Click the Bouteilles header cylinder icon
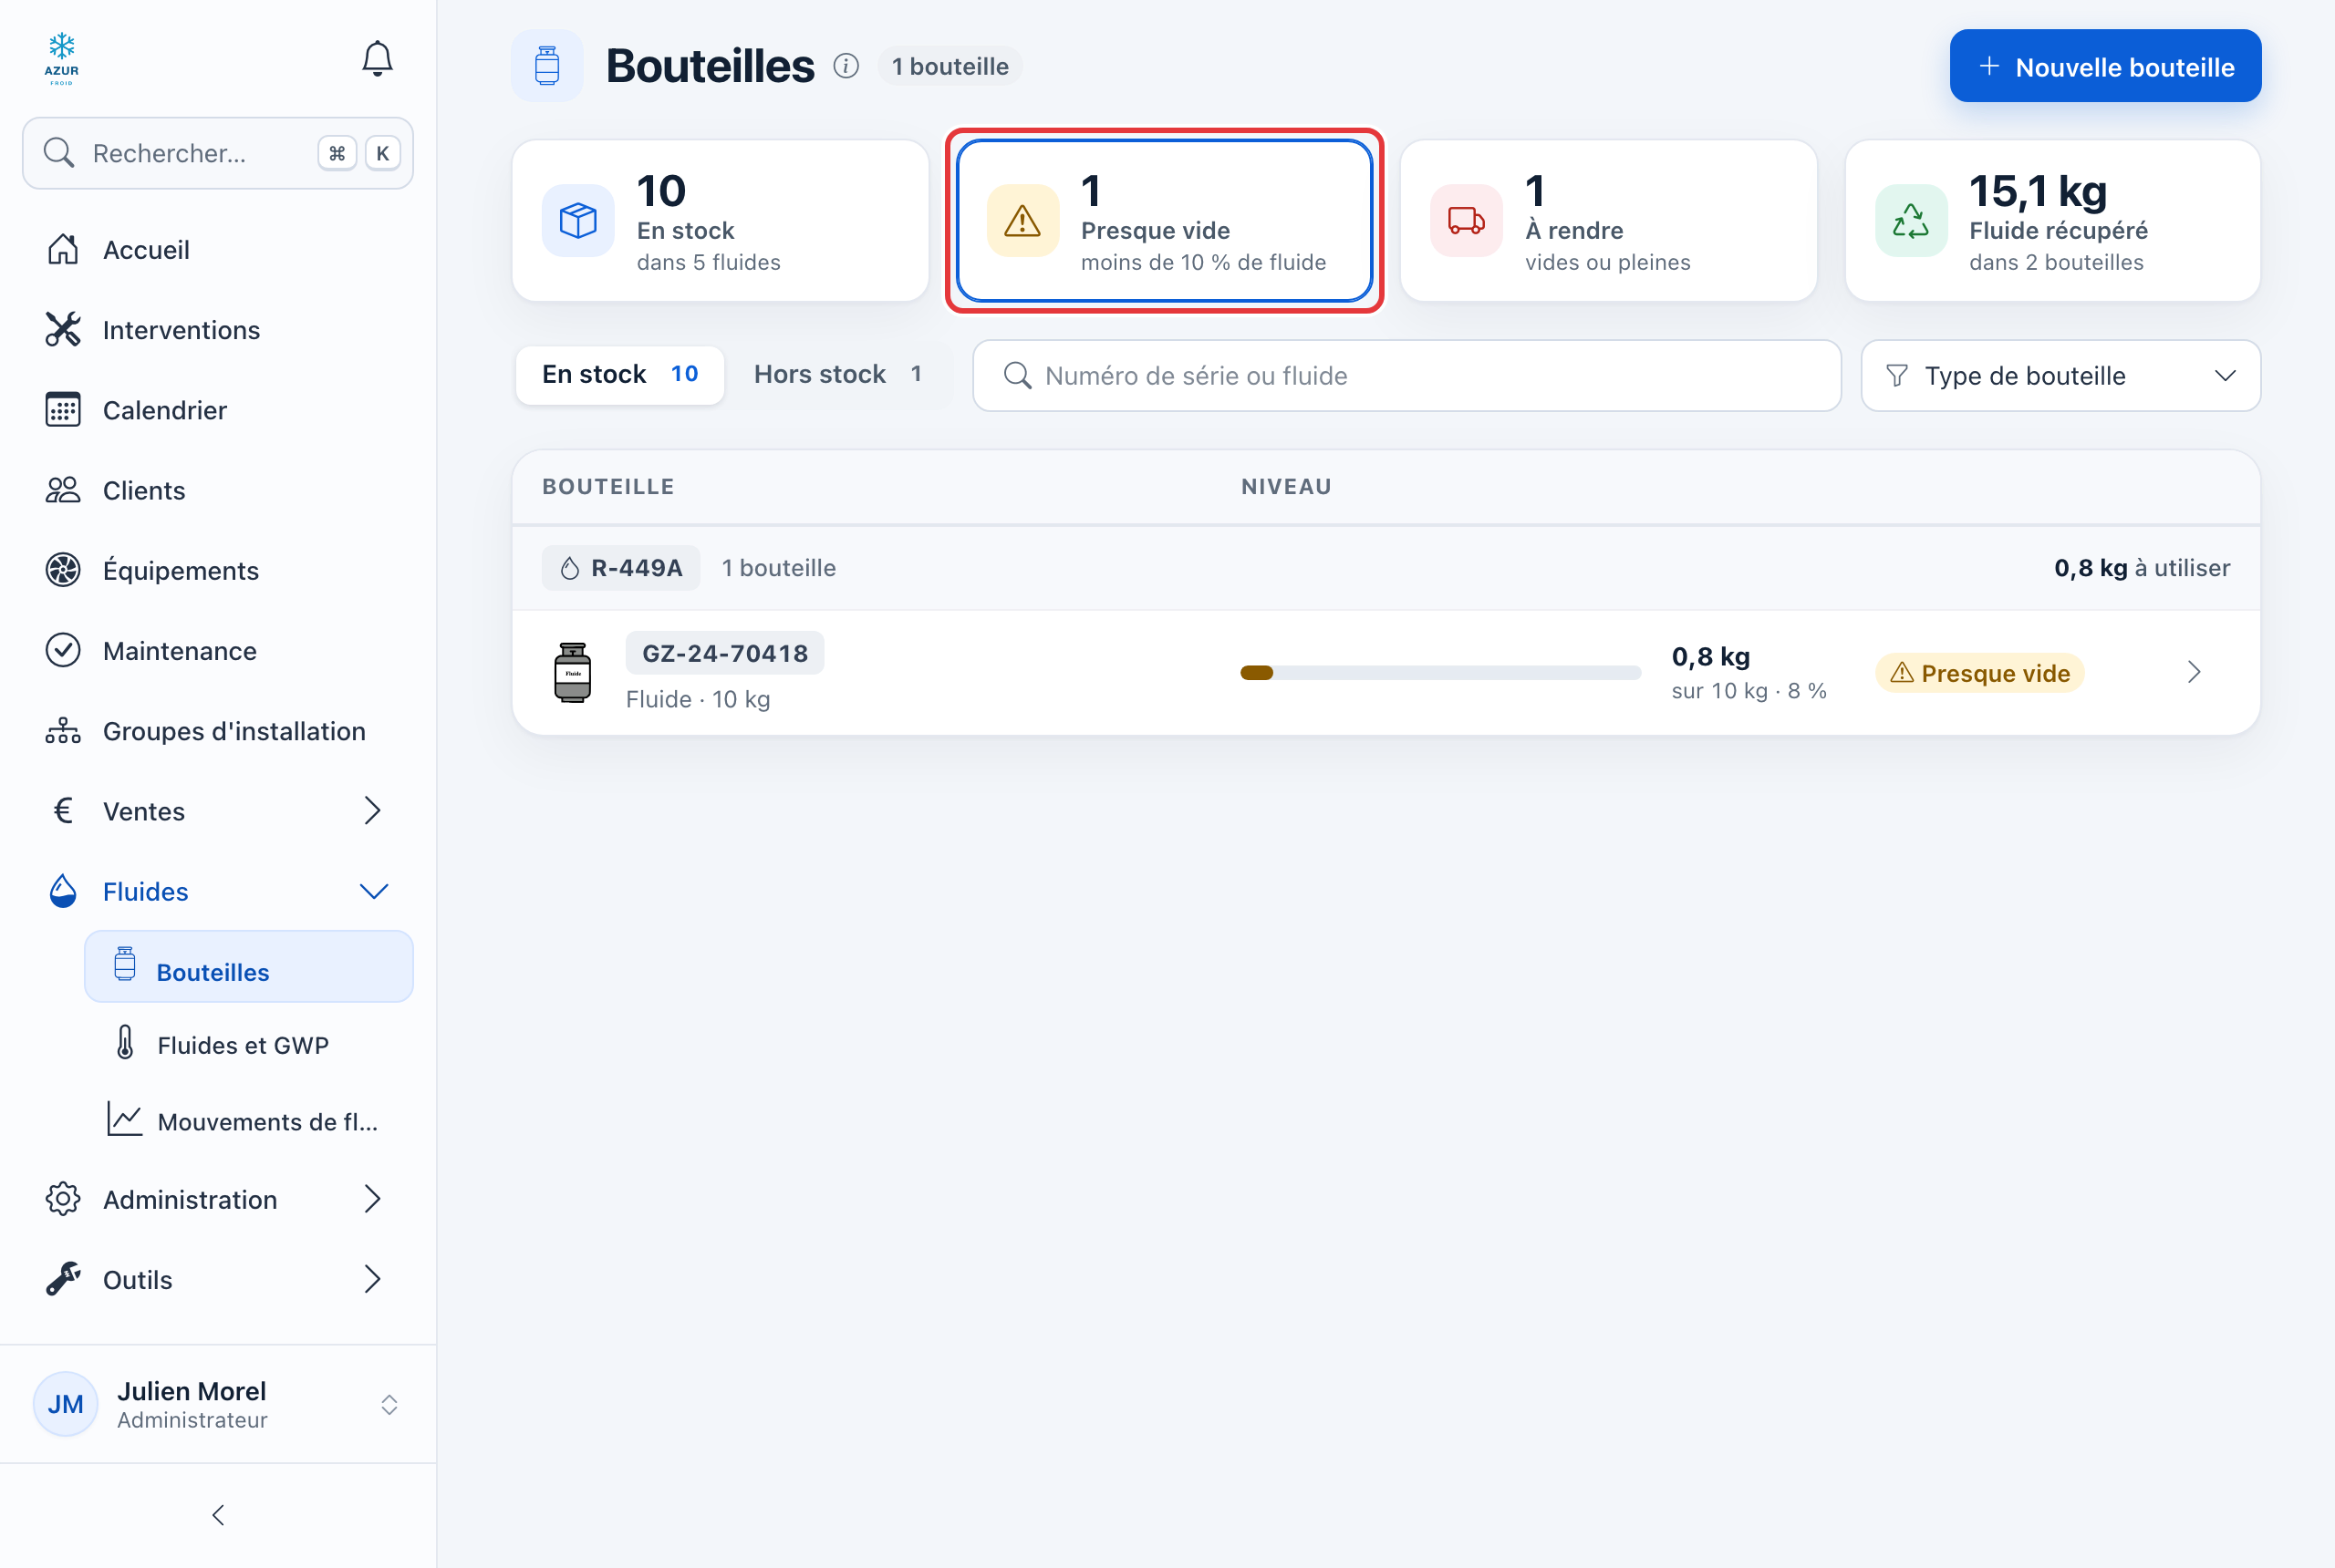The height and width of the screenshot is (1568, 2335). 547,66
